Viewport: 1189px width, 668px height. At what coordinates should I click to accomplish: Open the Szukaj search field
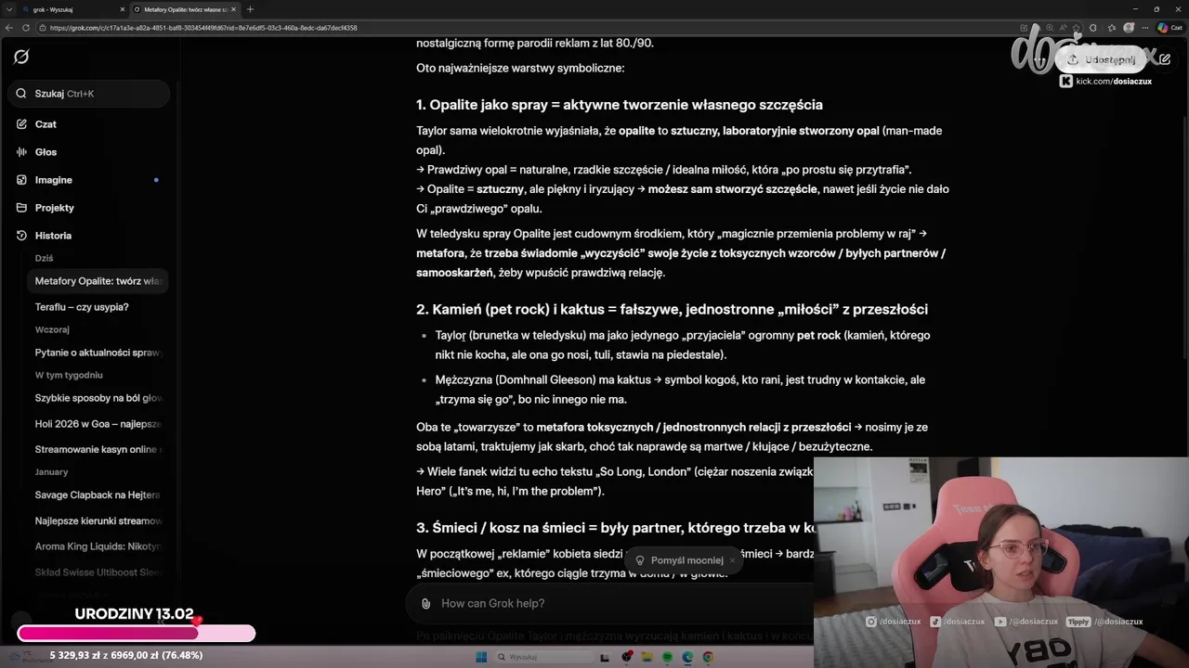click(89, 94)
